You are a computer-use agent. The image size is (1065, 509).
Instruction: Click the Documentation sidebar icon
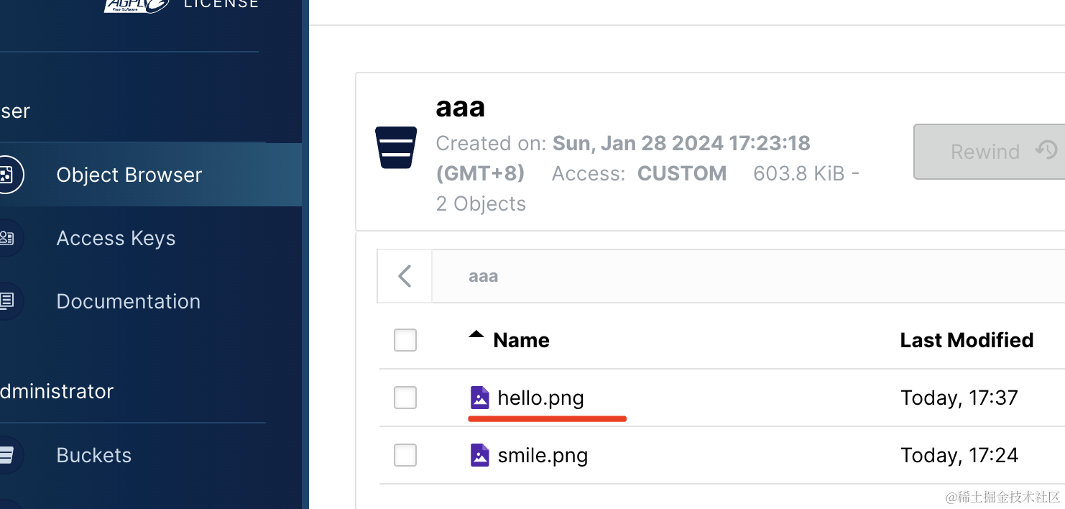7,301
